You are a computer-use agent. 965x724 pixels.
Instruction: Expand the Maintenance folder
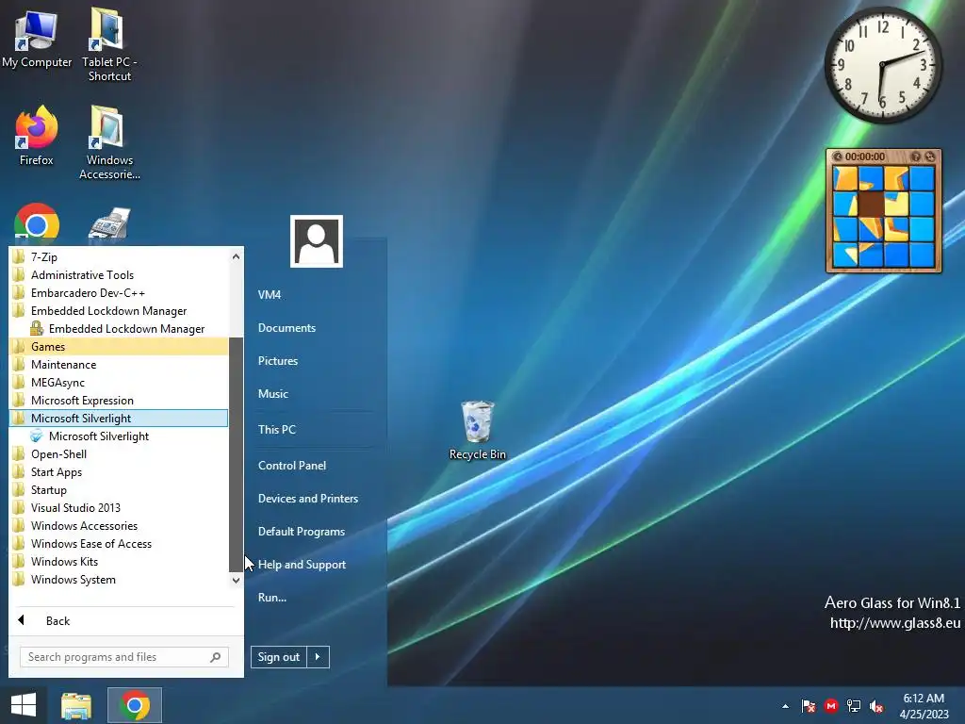119,365
